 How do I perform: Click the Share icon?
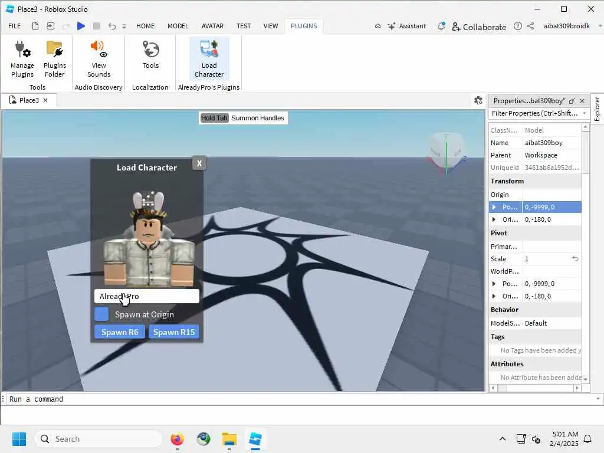pyautogui.click(x=530, y=26)
